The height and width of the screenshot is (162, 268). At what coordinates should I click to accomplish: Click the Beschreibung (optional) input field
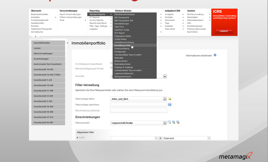138,111
